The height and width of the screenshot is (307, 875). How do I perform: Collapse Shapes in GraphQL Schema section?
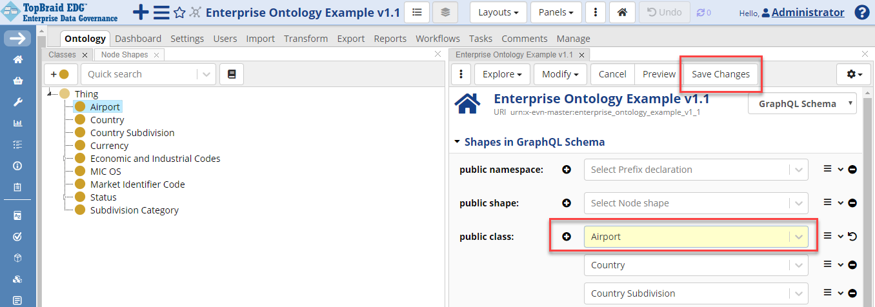click(458, 142)
